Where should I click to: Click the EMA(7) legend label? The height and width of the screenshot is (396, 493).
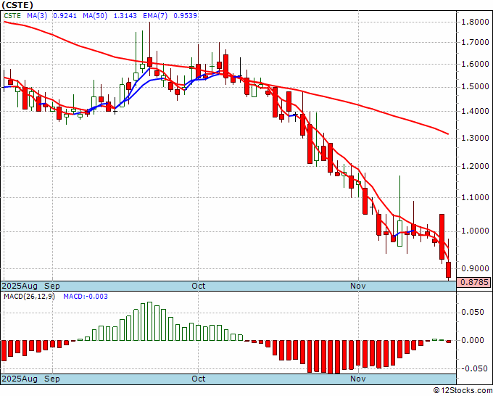[x=155, y=15]
